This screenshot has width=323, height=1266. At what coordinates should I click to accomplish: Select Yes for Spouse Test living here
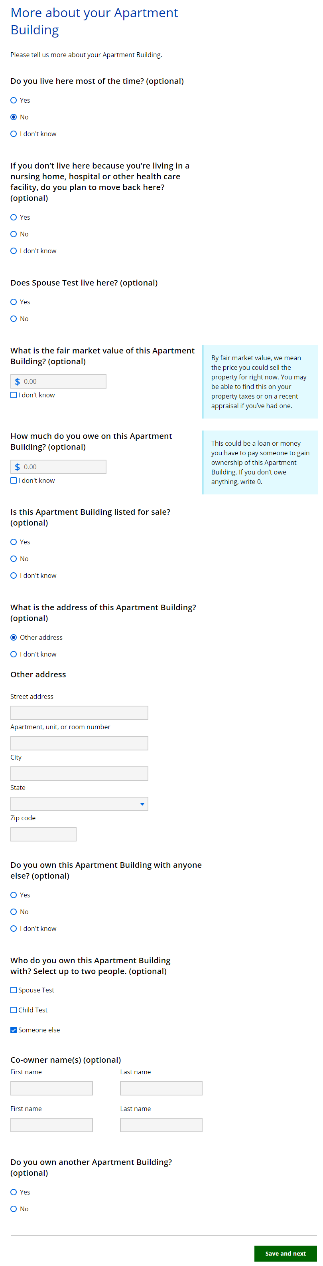[14, 302]
